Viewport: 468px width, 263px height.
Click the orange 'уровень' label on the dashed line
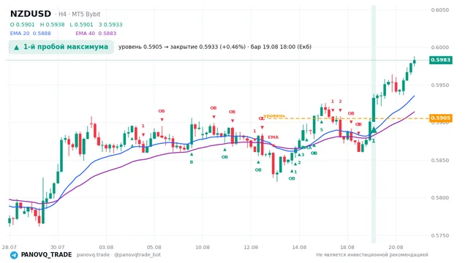274,115
